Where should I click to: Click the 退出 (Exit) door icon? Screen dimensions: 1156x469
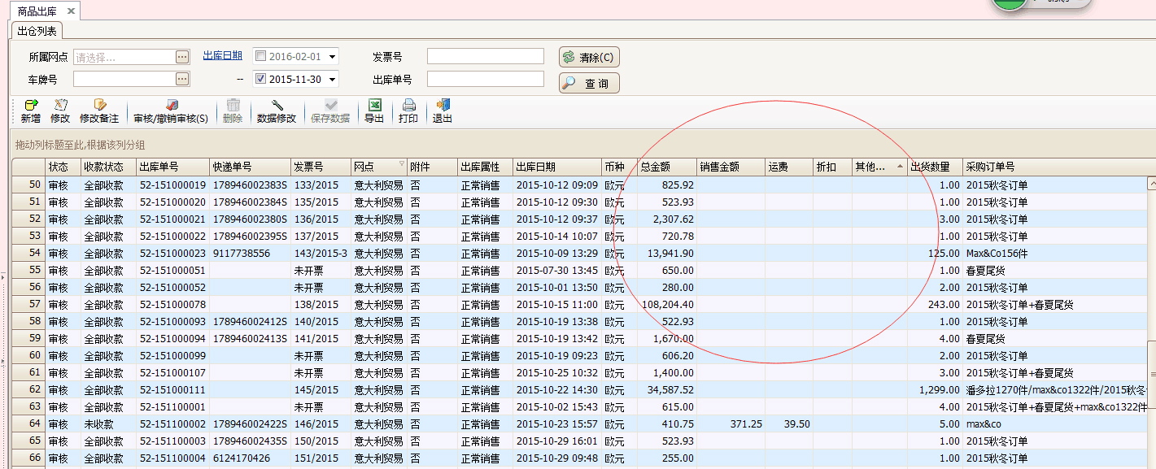(443, 106)
